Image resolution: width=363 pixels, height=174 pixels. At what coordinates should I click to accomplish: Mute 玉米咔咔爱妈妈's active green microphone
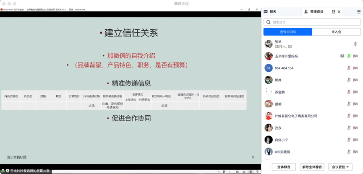349,56
